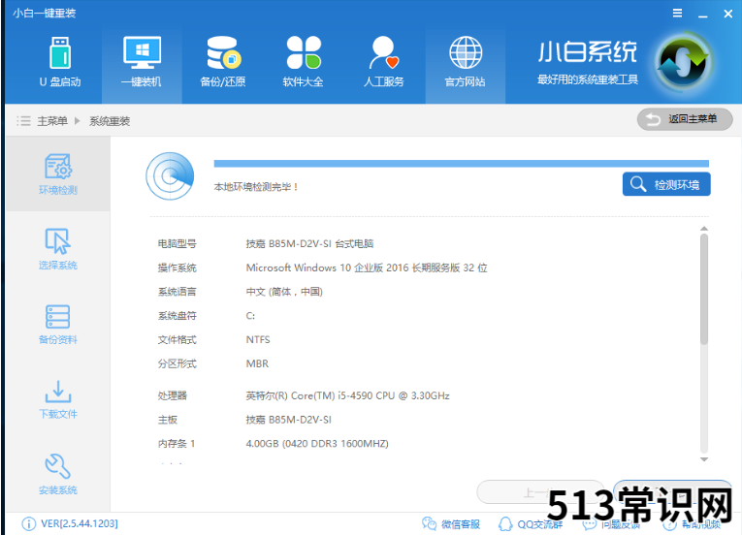Click the 检测环境 button

pyautogui.click(x=666, y=184)
